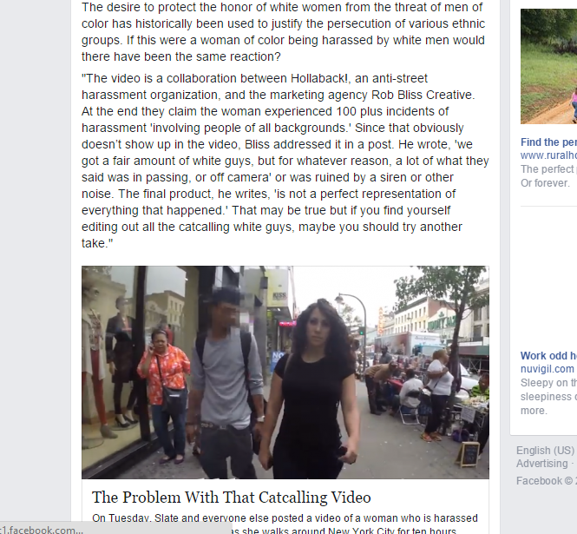Click "The perfect" ad description line
The image size is (577, 534).
coord(547,169)
